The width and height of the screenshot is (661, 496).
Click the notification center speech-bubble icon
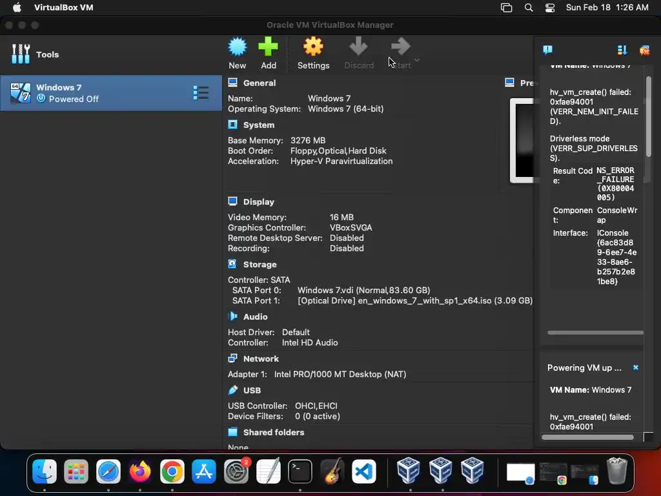(547, 50)
